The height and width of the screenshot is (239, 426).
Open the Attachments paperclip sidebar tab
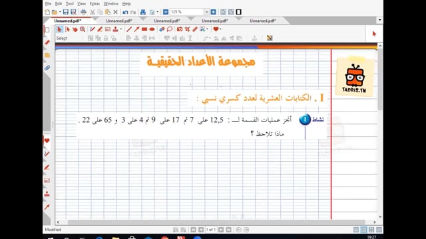point(47,68)
